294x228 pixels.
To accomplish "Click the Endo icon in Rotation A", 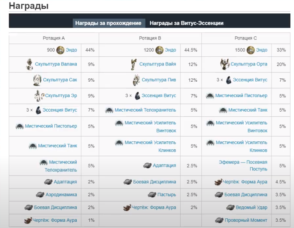I will pyautogui.click(x=60, y=50).
